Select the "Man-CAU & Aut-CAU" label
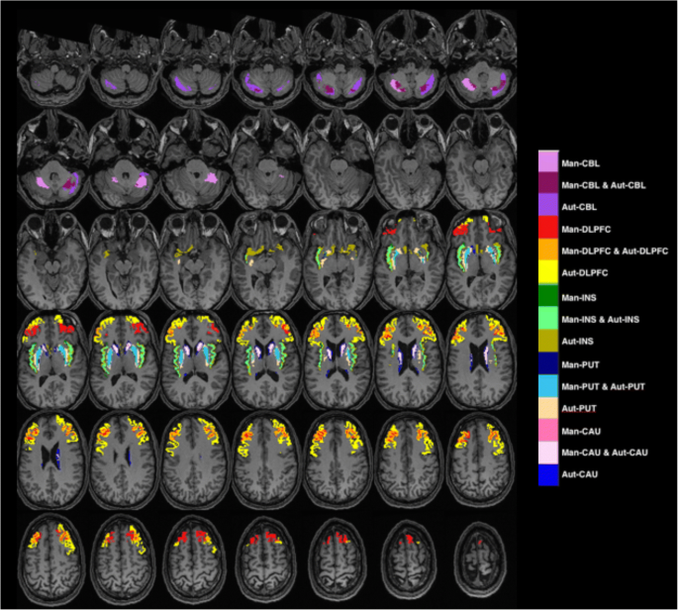Screen dimensions: 678x610 point(605,453)
